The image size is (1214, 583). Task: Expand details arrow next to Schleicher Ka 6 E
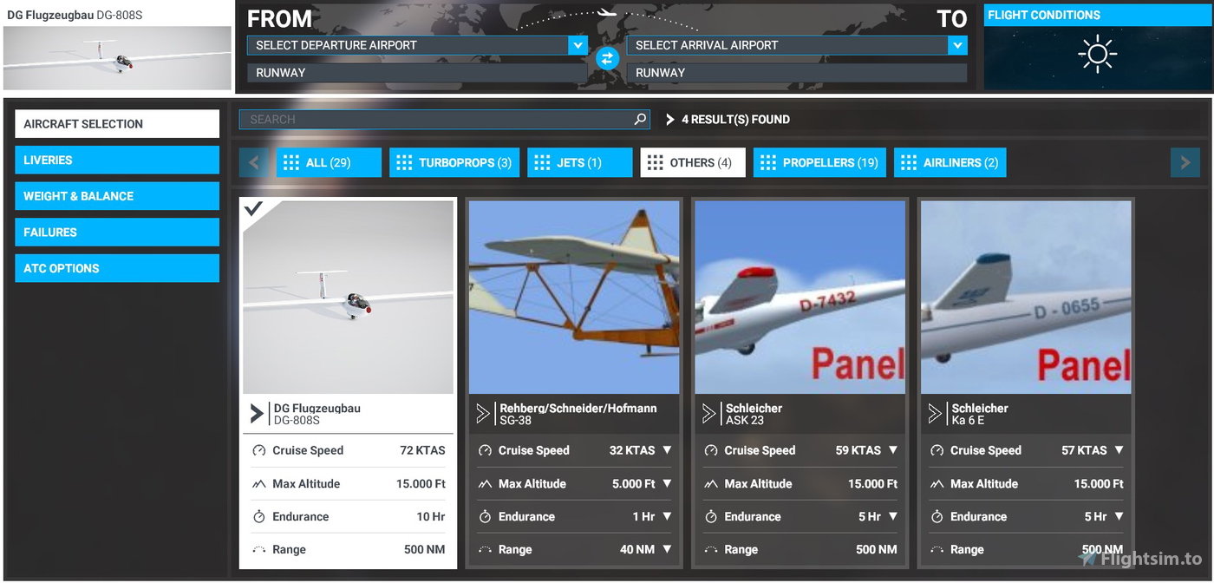[935, 414]
